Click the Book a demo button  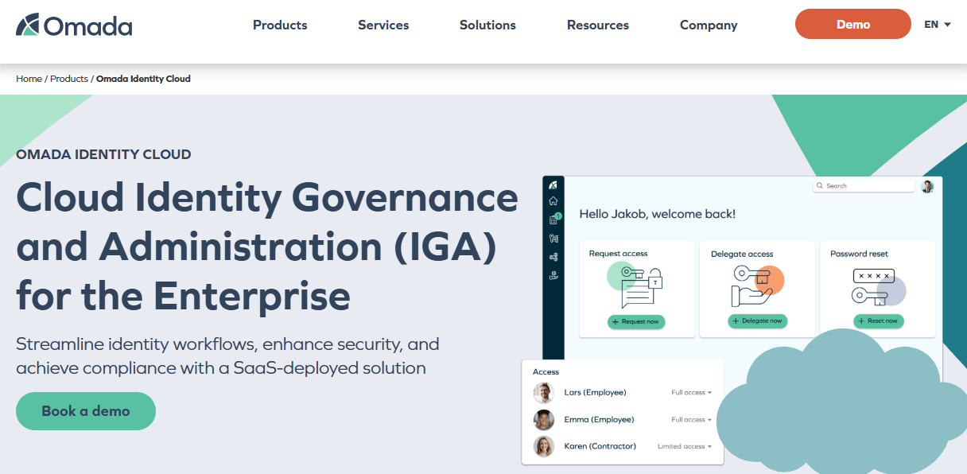pos(86,411)
